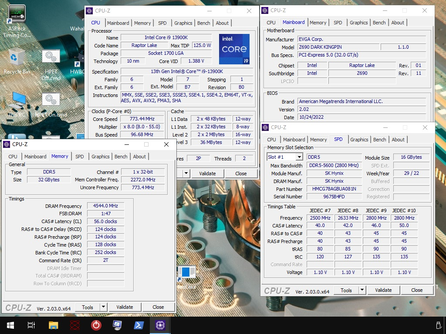Open the About tab in the CPU window
Screen dimensions: 446x334
[x=222, y=23]
